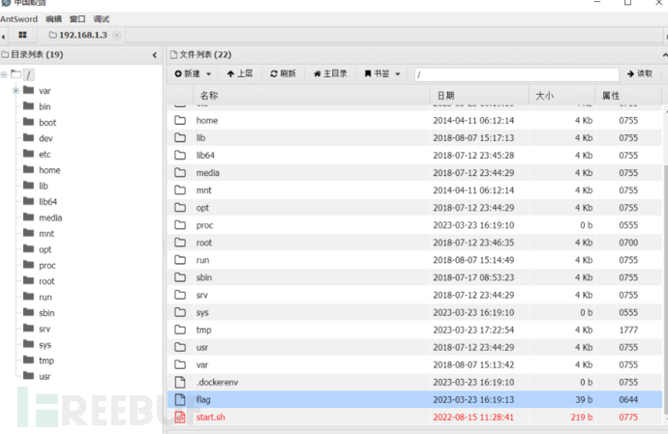668x434 pixels.
Task: Click the 刷新 refresh button
Action: (x=283, y=73)
